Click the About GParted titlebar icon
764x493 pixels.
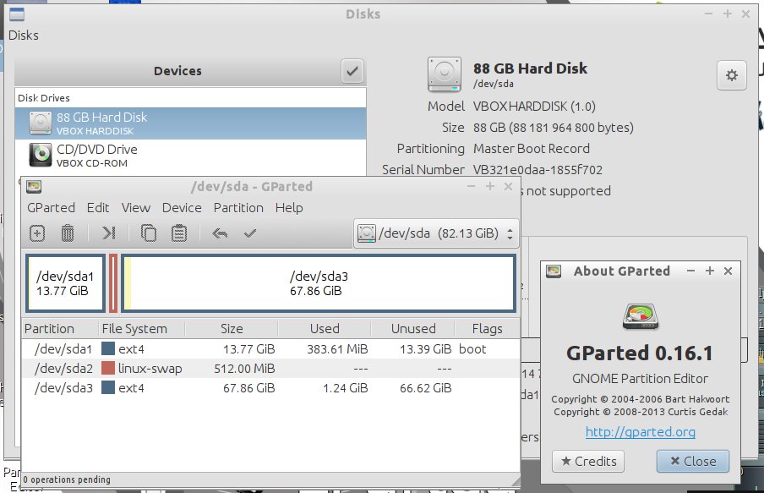coord(554,271)
